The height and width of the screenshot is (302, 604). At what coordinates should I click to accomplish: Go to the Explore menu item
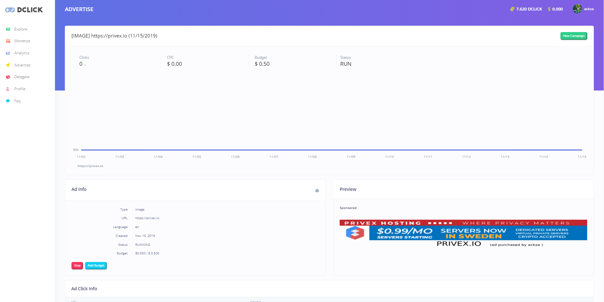[x=21, y=29]
